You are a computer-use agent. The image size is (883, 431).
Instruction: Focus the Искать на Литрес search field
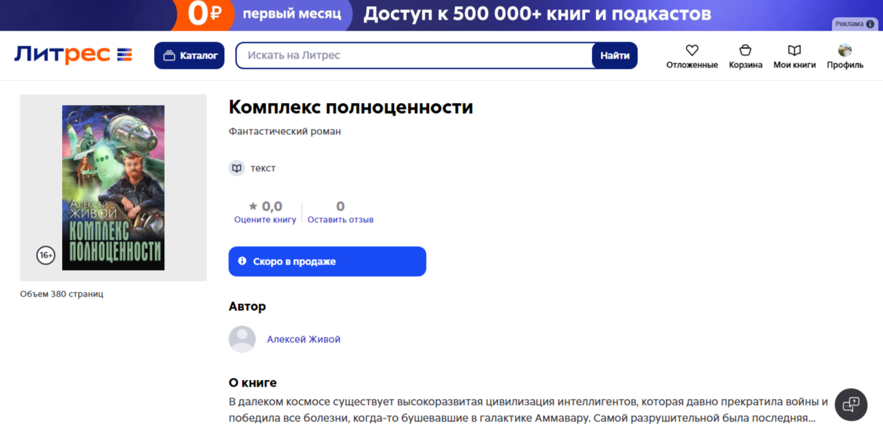coord(413,56)
